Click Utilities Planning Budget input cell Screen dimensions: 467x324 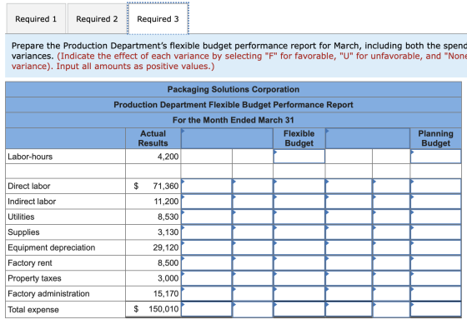tap(435, 217)
